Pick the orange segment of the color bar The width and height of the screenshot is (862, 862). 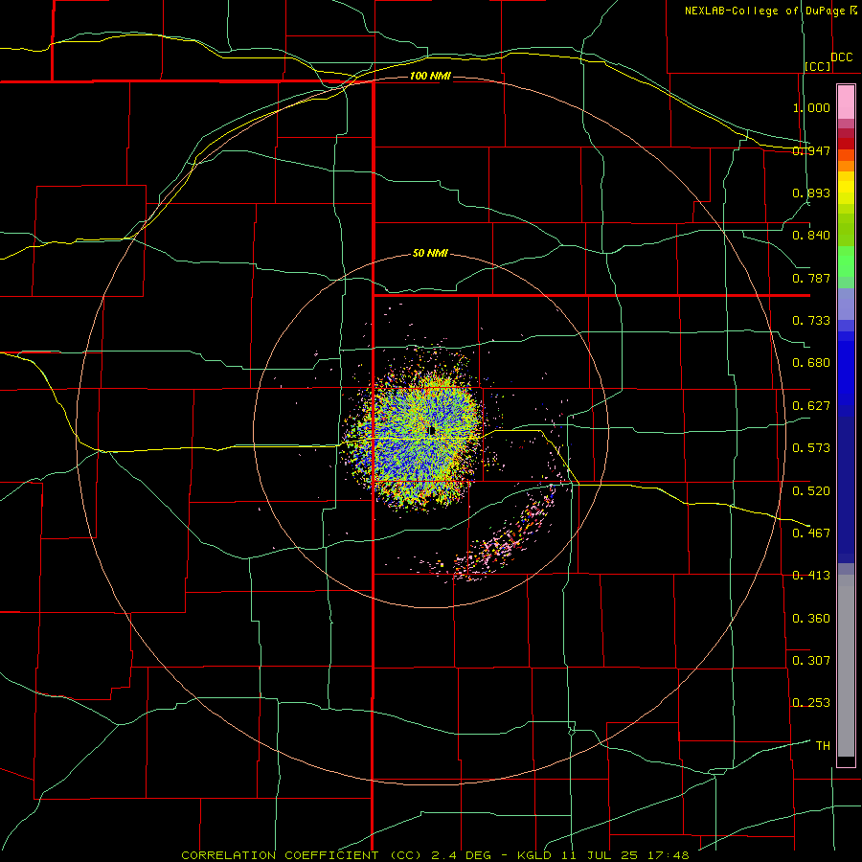point(846,166)
